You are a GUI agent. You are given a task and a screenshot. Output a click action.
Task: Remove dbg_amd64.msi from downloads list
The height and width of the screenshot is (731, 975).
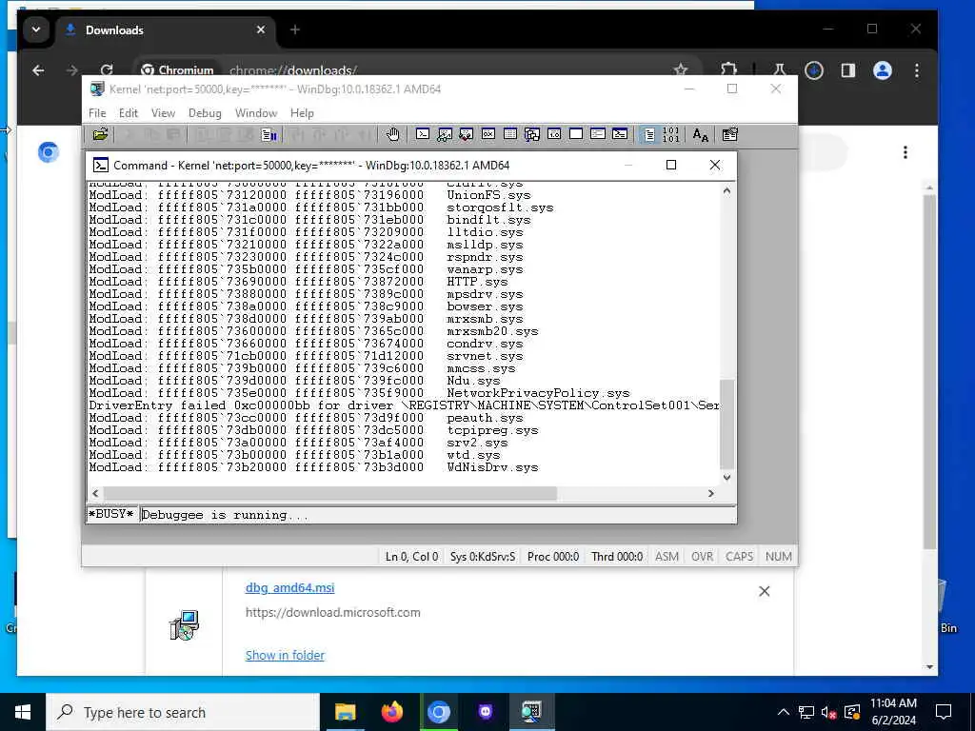(x=765, y=591)
